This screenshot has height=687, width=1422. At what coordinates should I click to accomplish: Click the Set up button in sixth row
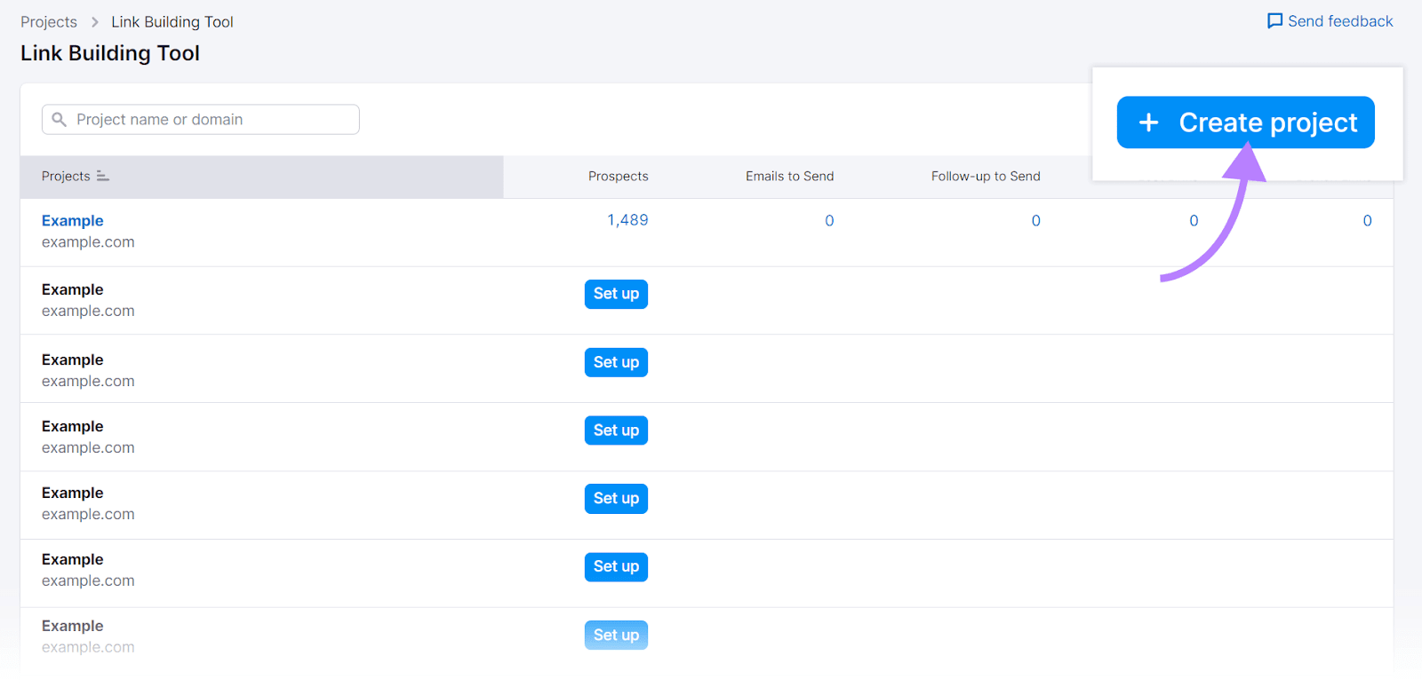[x=616, y=566]
